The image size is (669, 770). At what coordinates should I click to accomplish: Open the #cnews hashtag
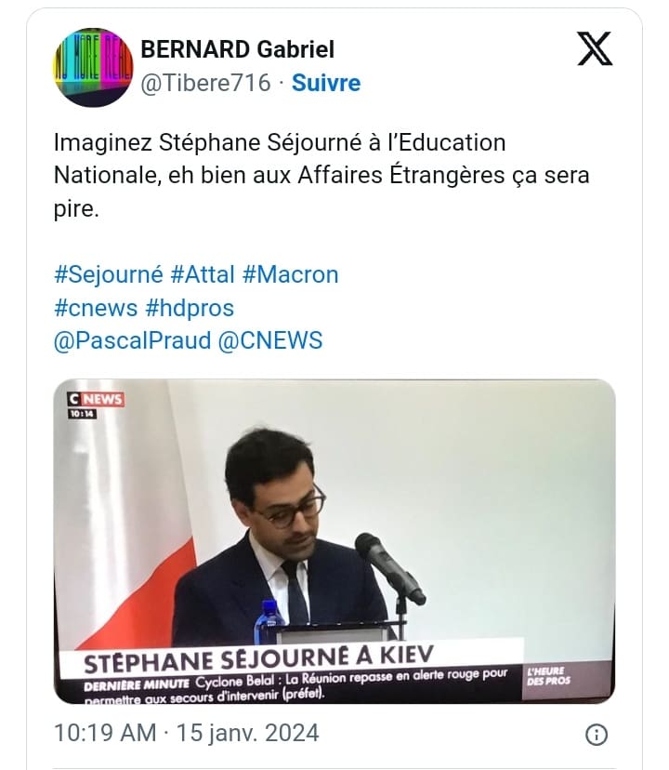[96, 308]
